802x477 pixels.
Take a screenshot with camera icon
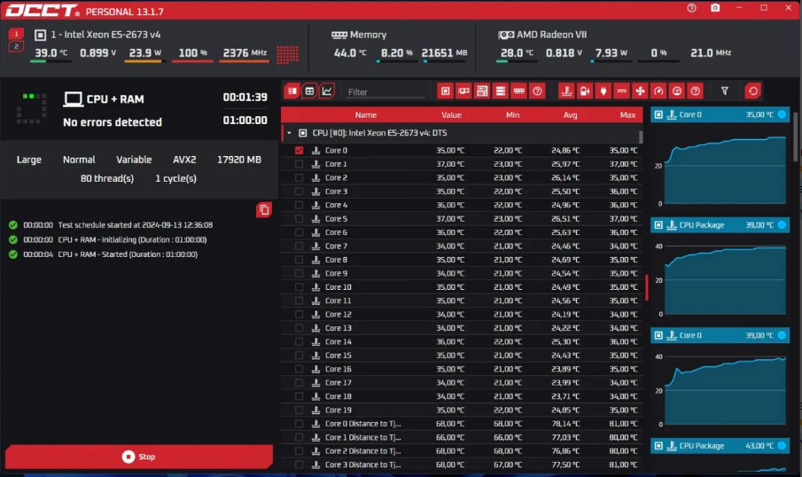[715, 8]
